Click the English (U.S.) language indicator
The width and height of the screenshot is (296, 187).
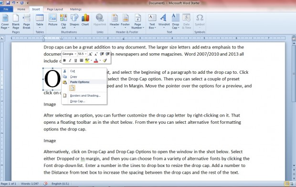pos(60,184)
